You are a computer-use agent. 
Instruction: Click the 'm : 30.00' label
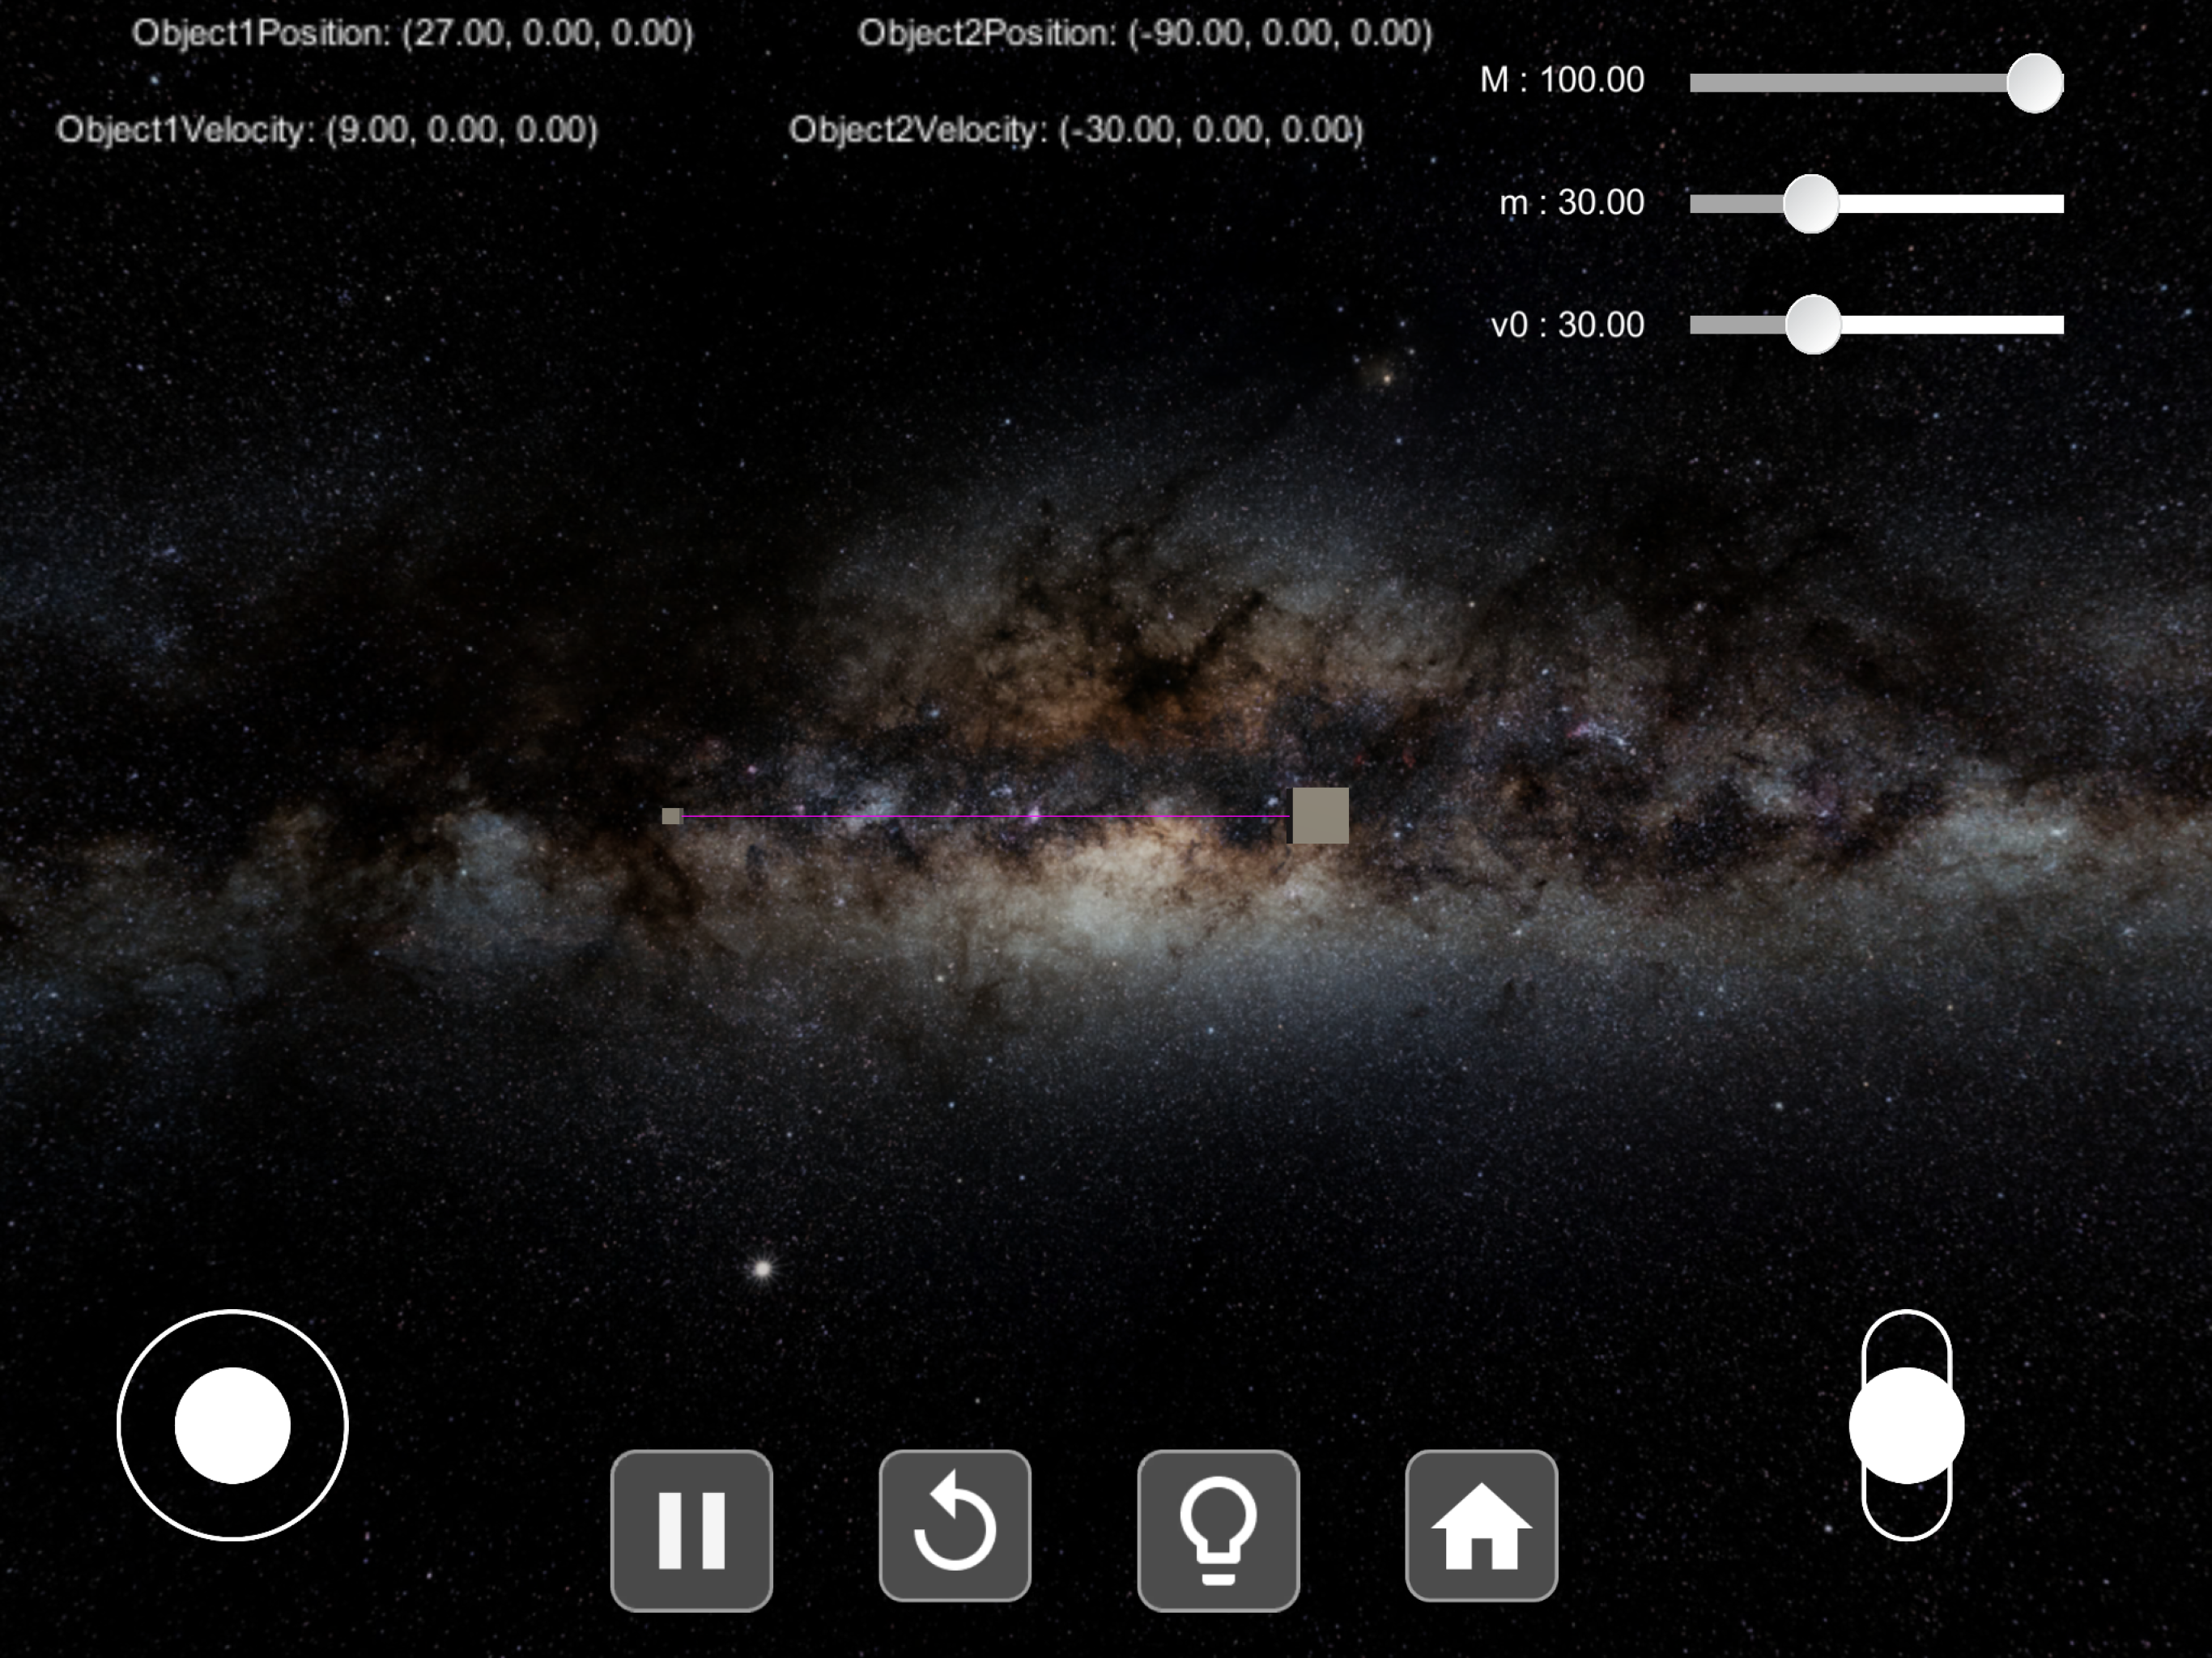(1572, 203)
